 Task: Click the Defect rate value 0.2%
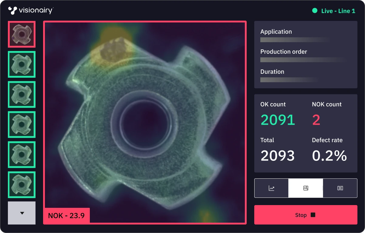coord(330,156)
